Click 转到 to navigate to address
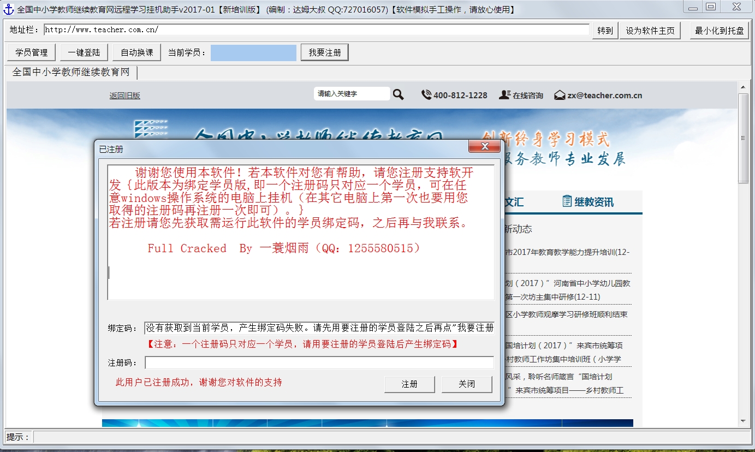This screenshot has width=755, height=452. [x=605, y=31]
